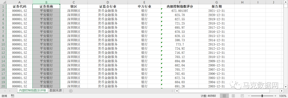
Task: Switch to Normal view icon
Action: click(x=224, y=96)
